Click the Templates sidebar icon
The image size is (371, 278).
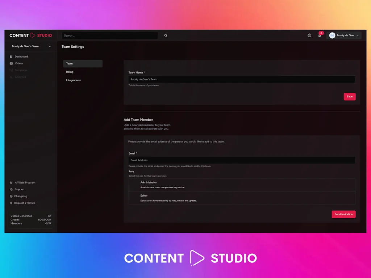pos(11,70)
